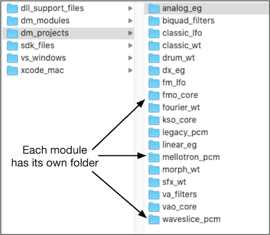Select the legacy_pcm folder label
270x235 pixels.
point(185,132)
